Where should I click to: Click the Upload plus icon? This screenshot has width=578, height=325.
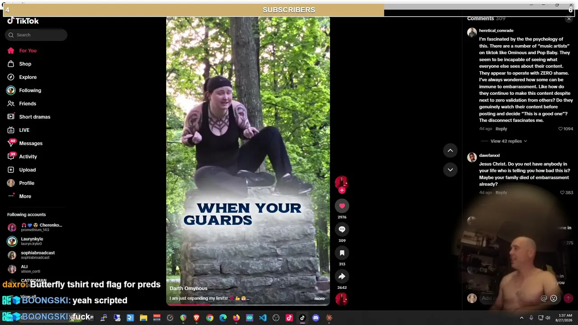11,170
